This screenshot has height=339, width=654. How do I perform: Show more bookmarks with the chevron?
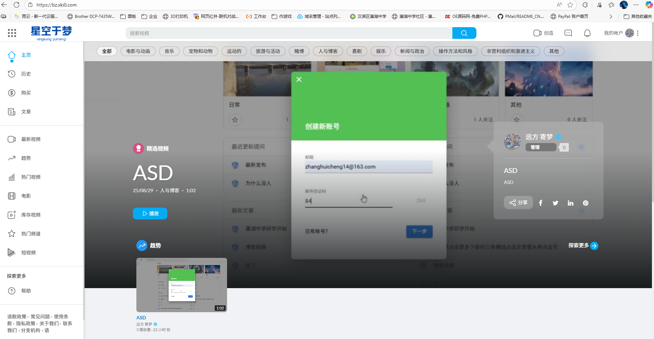[x=611, y=17]
